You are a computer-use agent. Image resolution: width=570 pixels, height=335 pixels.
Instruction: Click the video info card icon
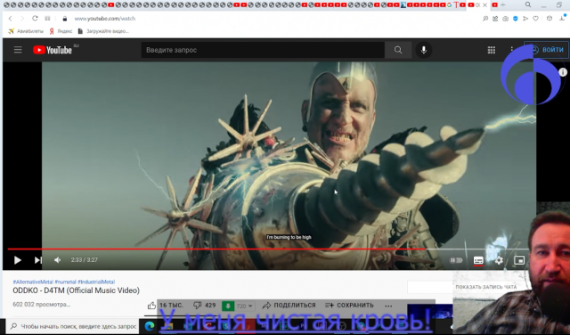tap(563, 72)
